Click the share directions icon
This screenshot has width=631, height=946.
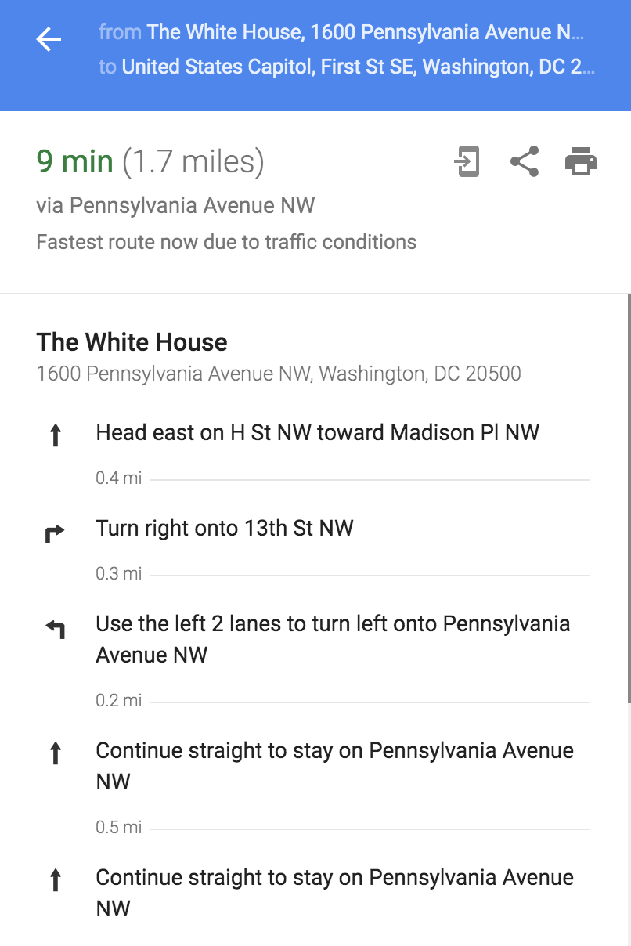[524, 162]
